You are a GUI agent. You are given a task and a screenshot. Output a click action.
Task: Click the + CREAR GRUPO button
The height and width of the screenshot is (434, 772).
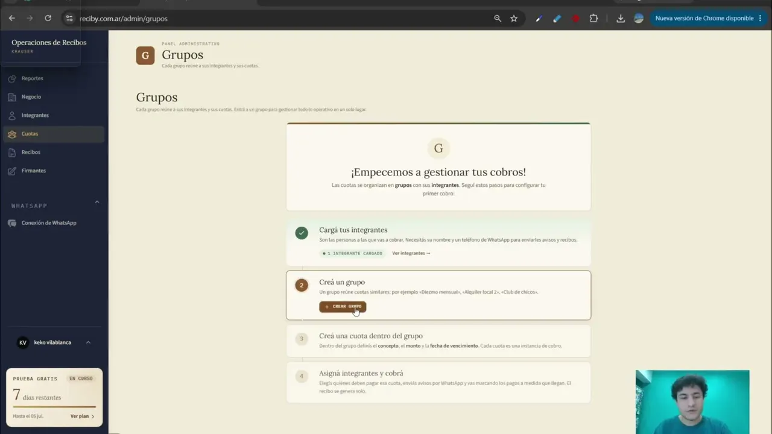[x=343, y=307]
